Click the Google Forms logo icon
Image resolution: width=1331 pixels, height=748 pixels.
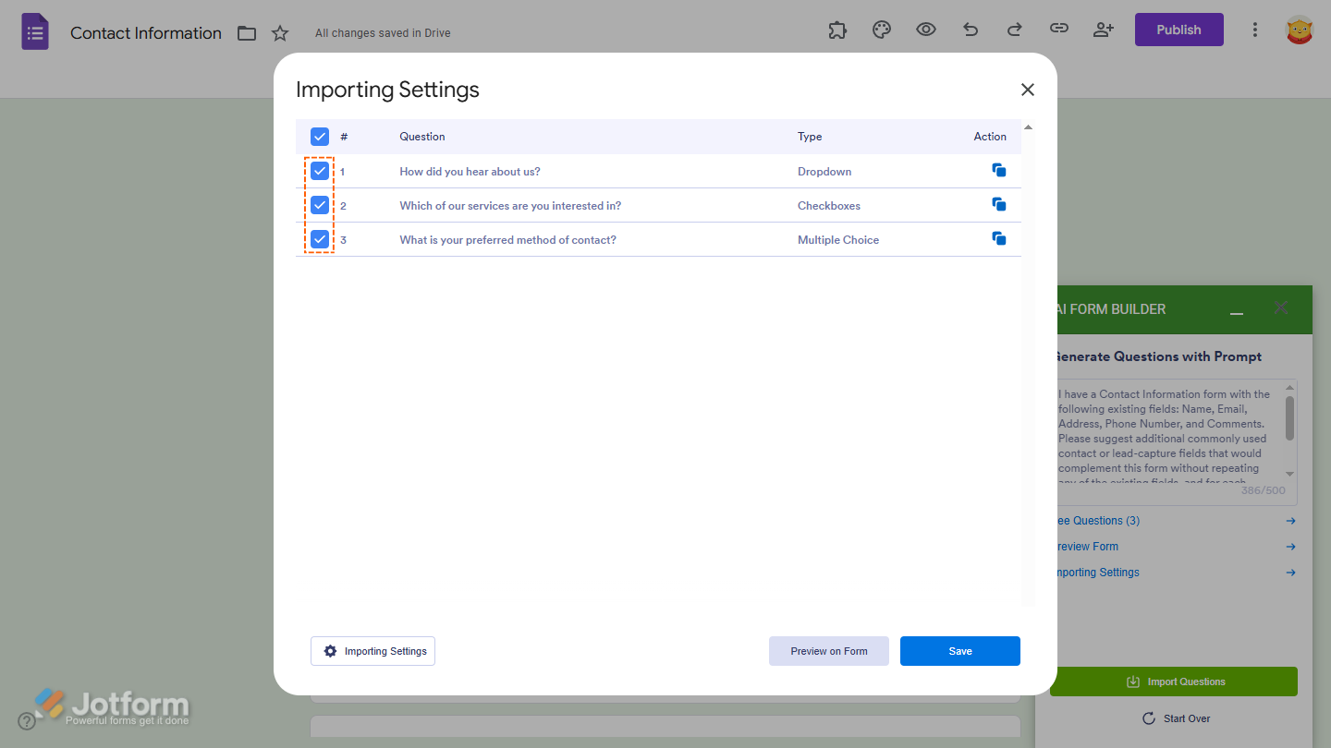(34, 30)
